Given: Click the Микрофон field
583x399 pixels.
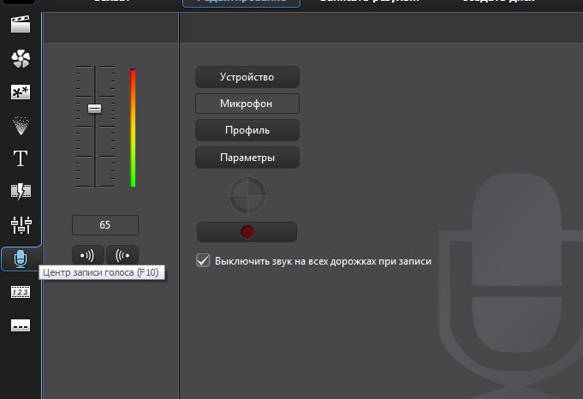Looking at the screenshot, I should pos(247,104).
